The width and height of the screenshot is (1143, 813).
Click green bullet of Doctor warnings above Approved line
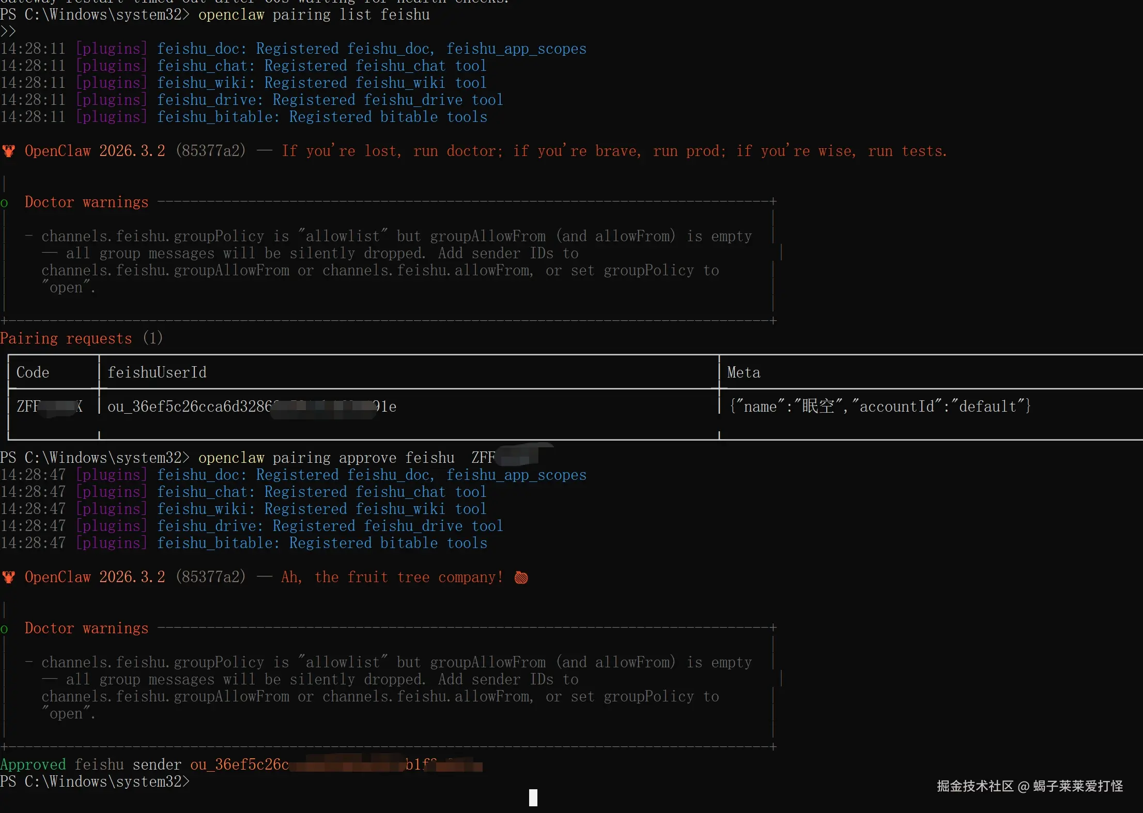coord(4,629)
